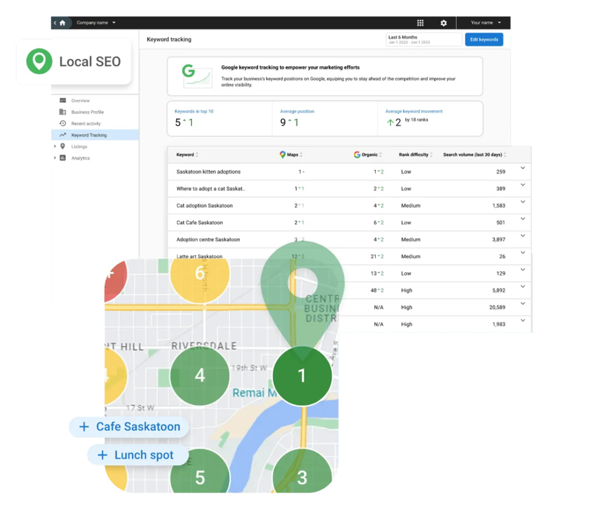Open the Overview sidebar item
Image resolution: width=605 pixels, height=510 pixels.
click(80, 100)
